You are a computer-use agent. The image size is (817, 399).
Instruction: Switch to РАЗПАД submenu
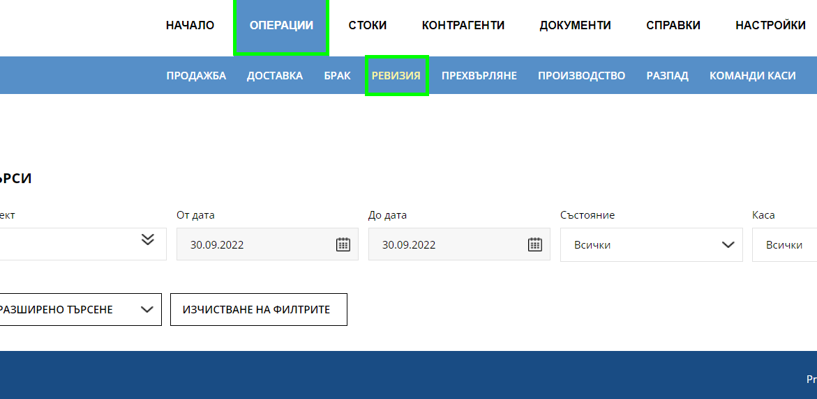[668, 76]
